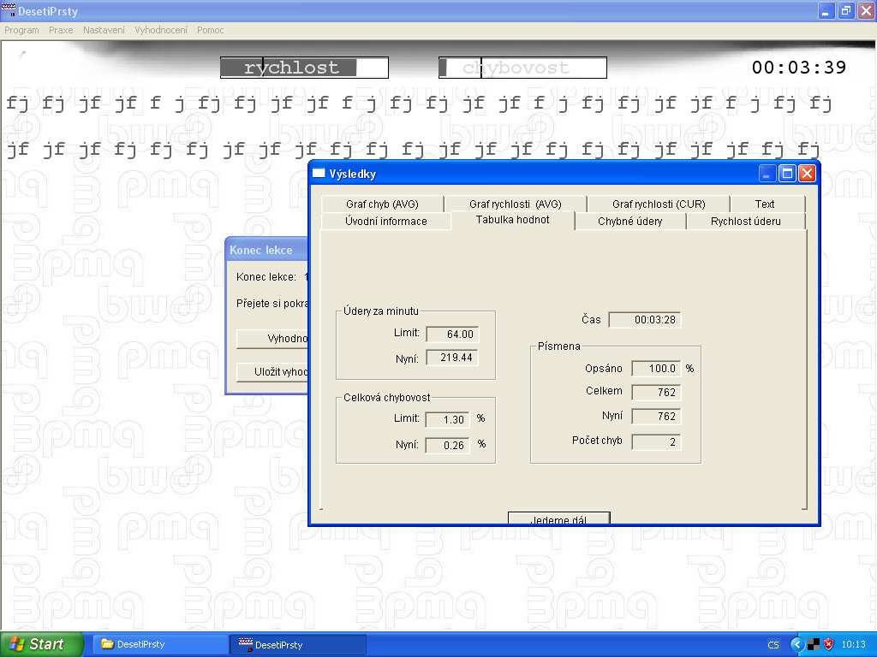877x657 pixels.
Task: Select the Úvodní informace tab
Action: click(x=386, y=222)
